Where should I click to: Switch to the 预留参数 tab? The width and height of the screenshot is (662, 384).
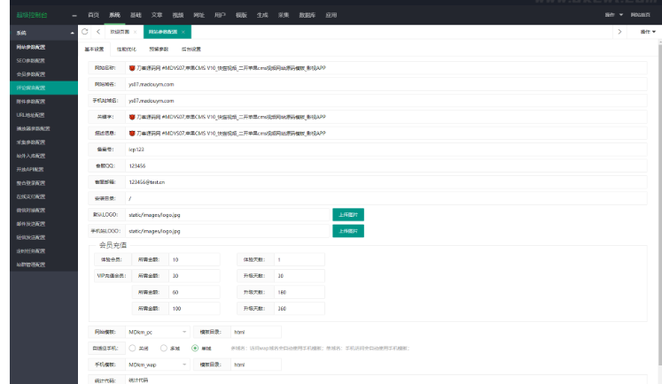[160, 50]
